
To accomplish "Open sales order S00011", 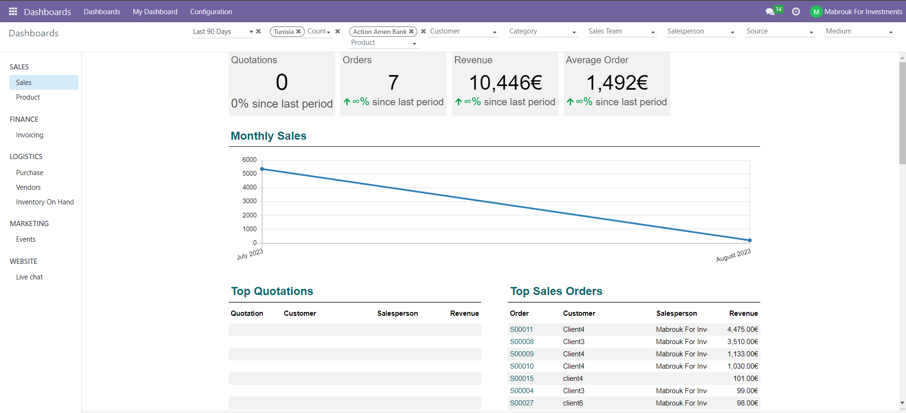I will tap(521, 329).
